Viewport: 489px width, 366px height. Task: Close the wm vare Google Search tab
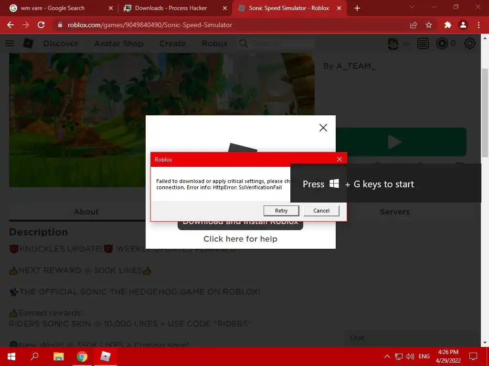click(x=111, y=9)
